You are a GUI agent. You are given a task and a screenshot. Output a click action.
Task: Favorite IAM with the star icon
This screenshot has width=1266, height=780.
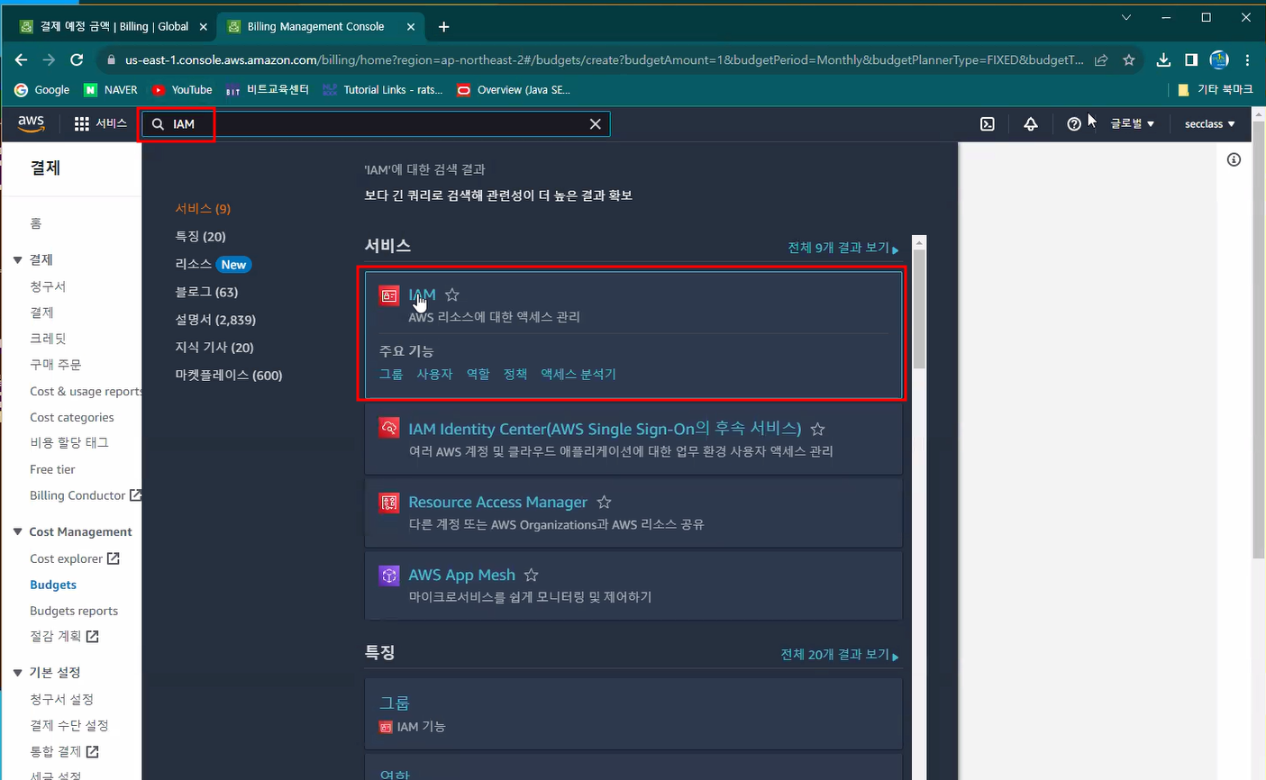tap(452, 295)
